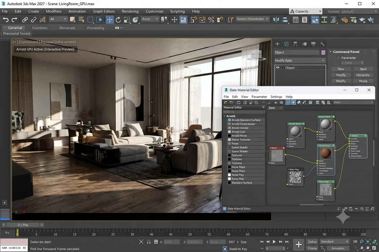Click the Golive button

click(x=312, y=242)
